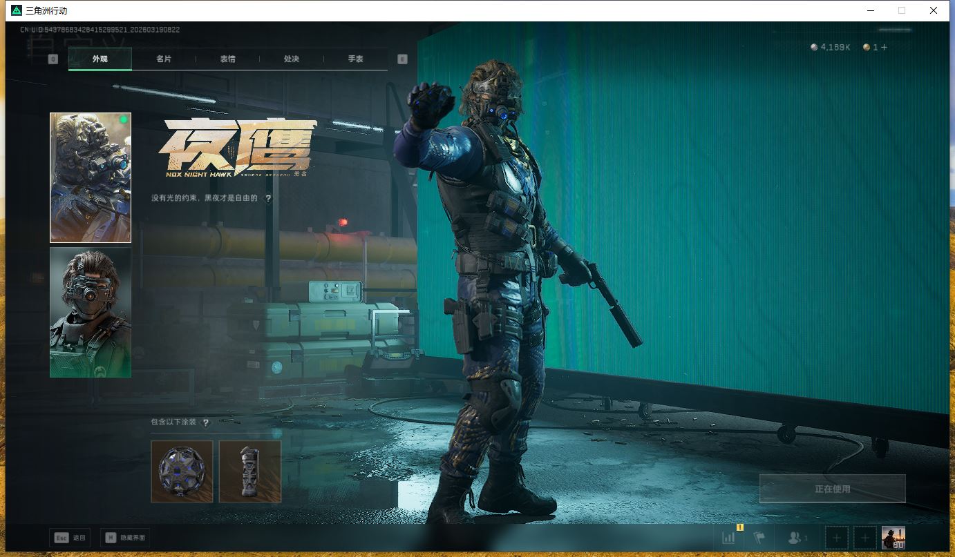This screenshot has height=557, width=955.
Task: Switch to the 名片 tab
Action: 164,59
